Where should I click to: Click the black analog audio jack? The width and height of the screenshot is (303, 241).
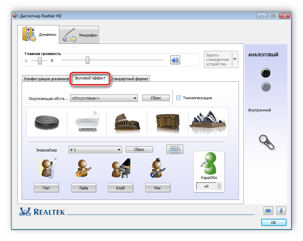[x=266, y=73]
